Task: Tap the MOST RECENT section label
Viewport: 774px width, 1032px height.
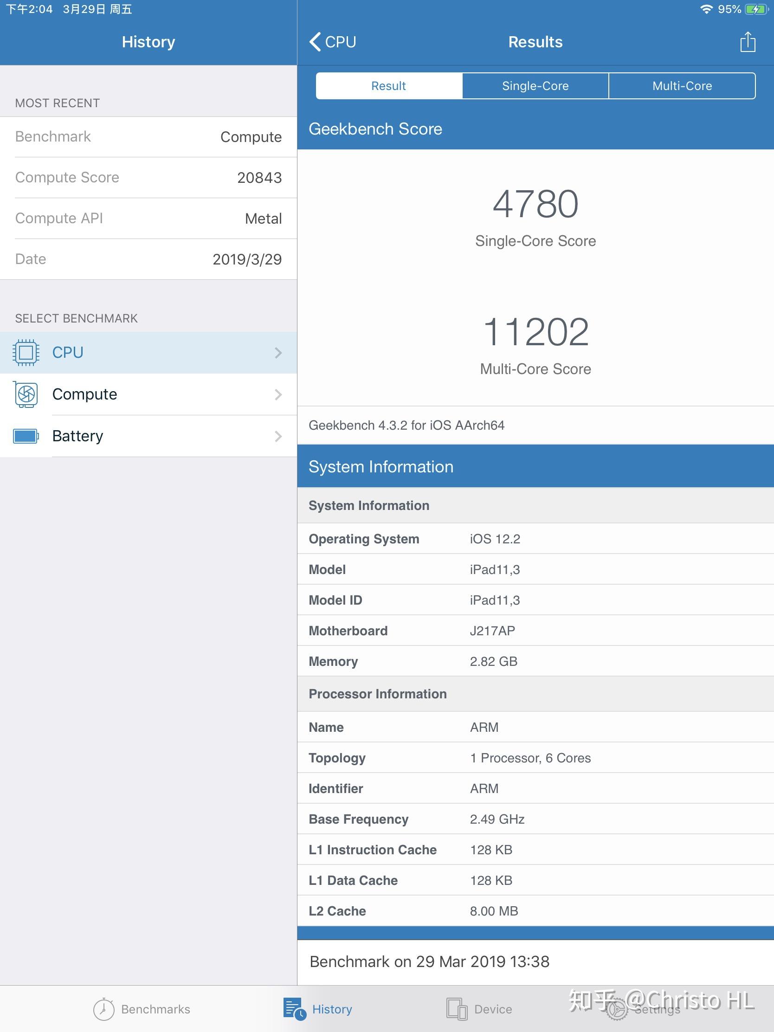Action: tap(58, 103)
